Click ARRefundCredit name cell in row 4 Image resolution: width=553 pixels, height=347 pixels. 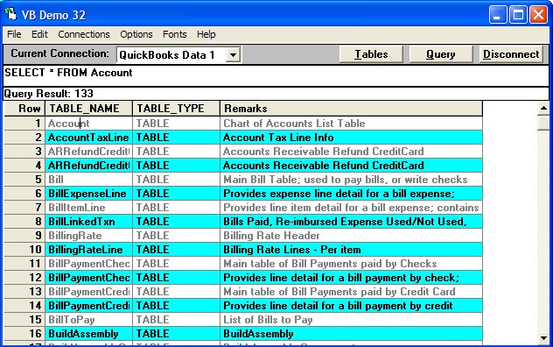(88, 166)
